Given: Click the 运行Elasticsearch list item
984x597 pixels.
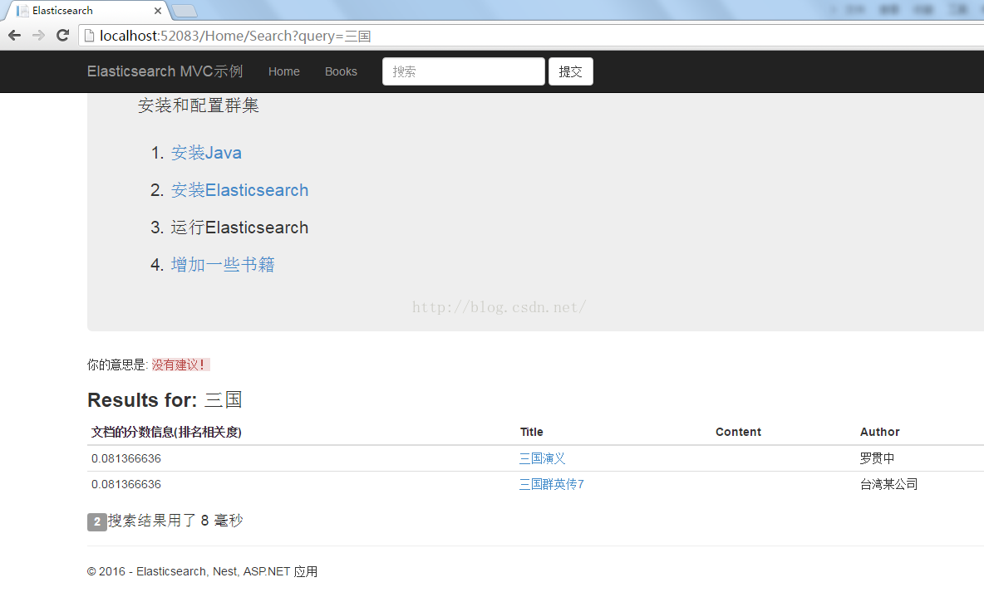Looking at the screenshot, I should pos(239,228).
